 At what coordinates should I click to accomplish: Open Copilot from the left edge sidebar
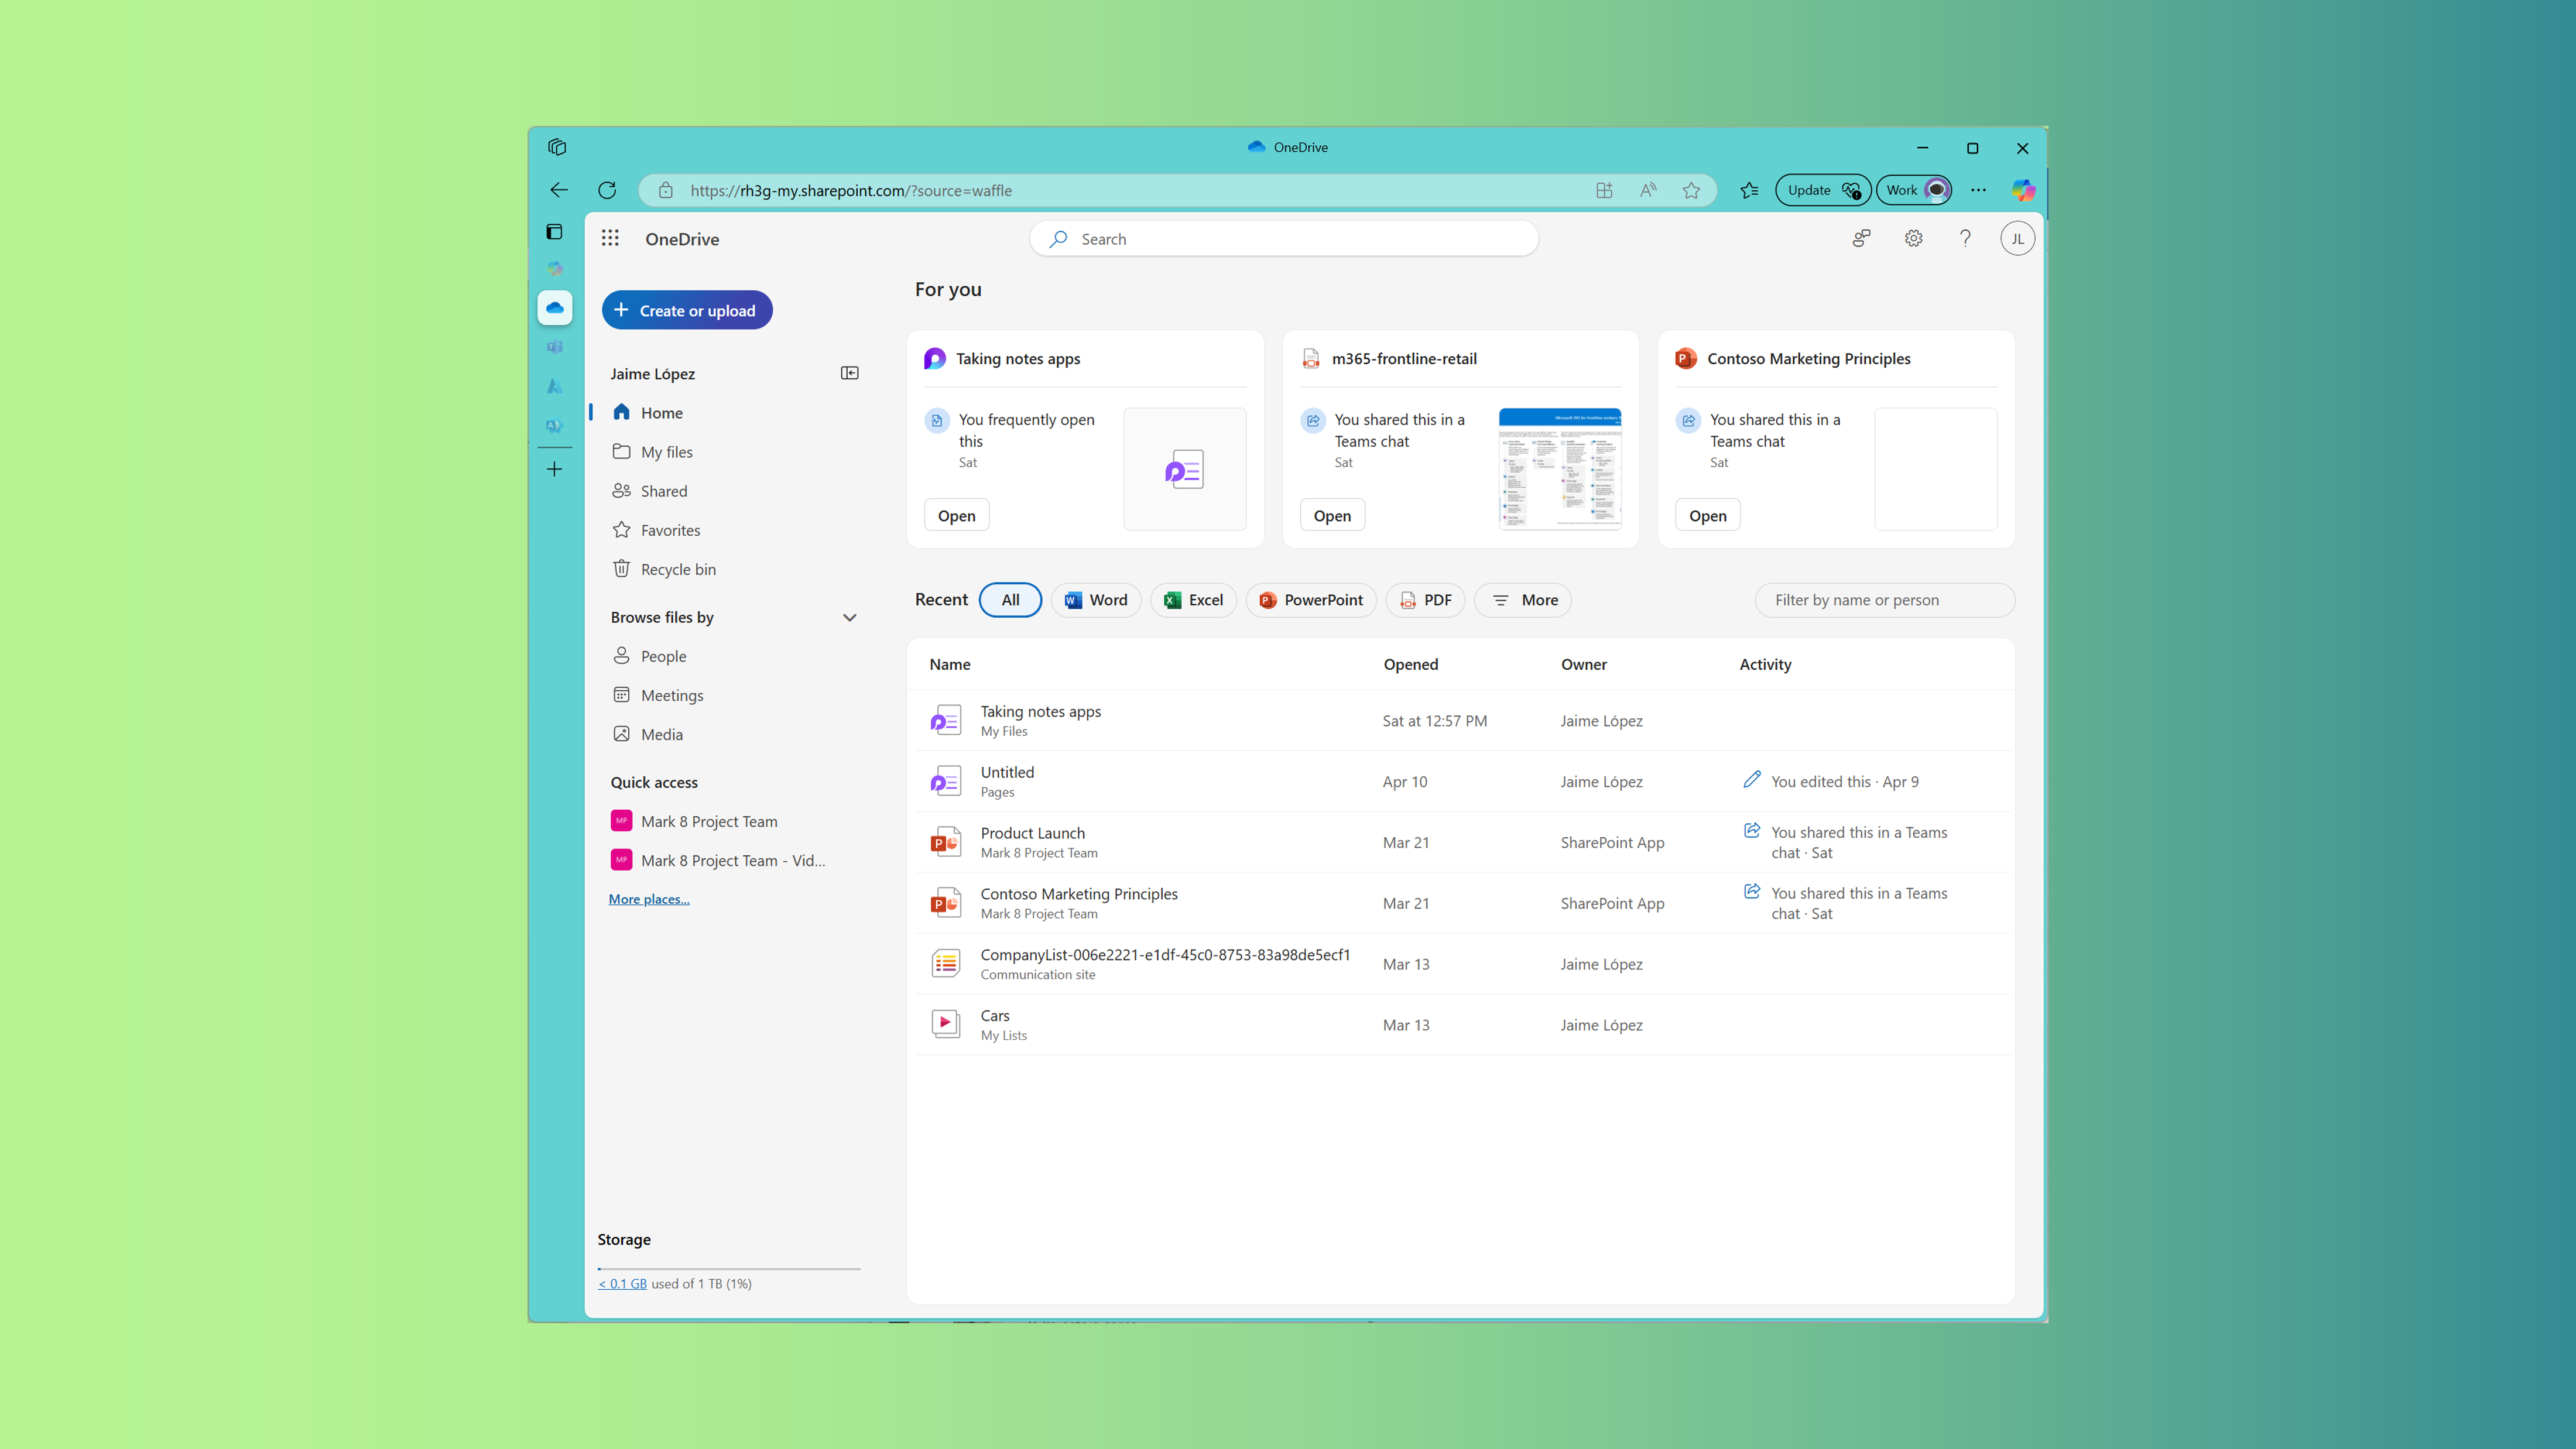(555, 268)
